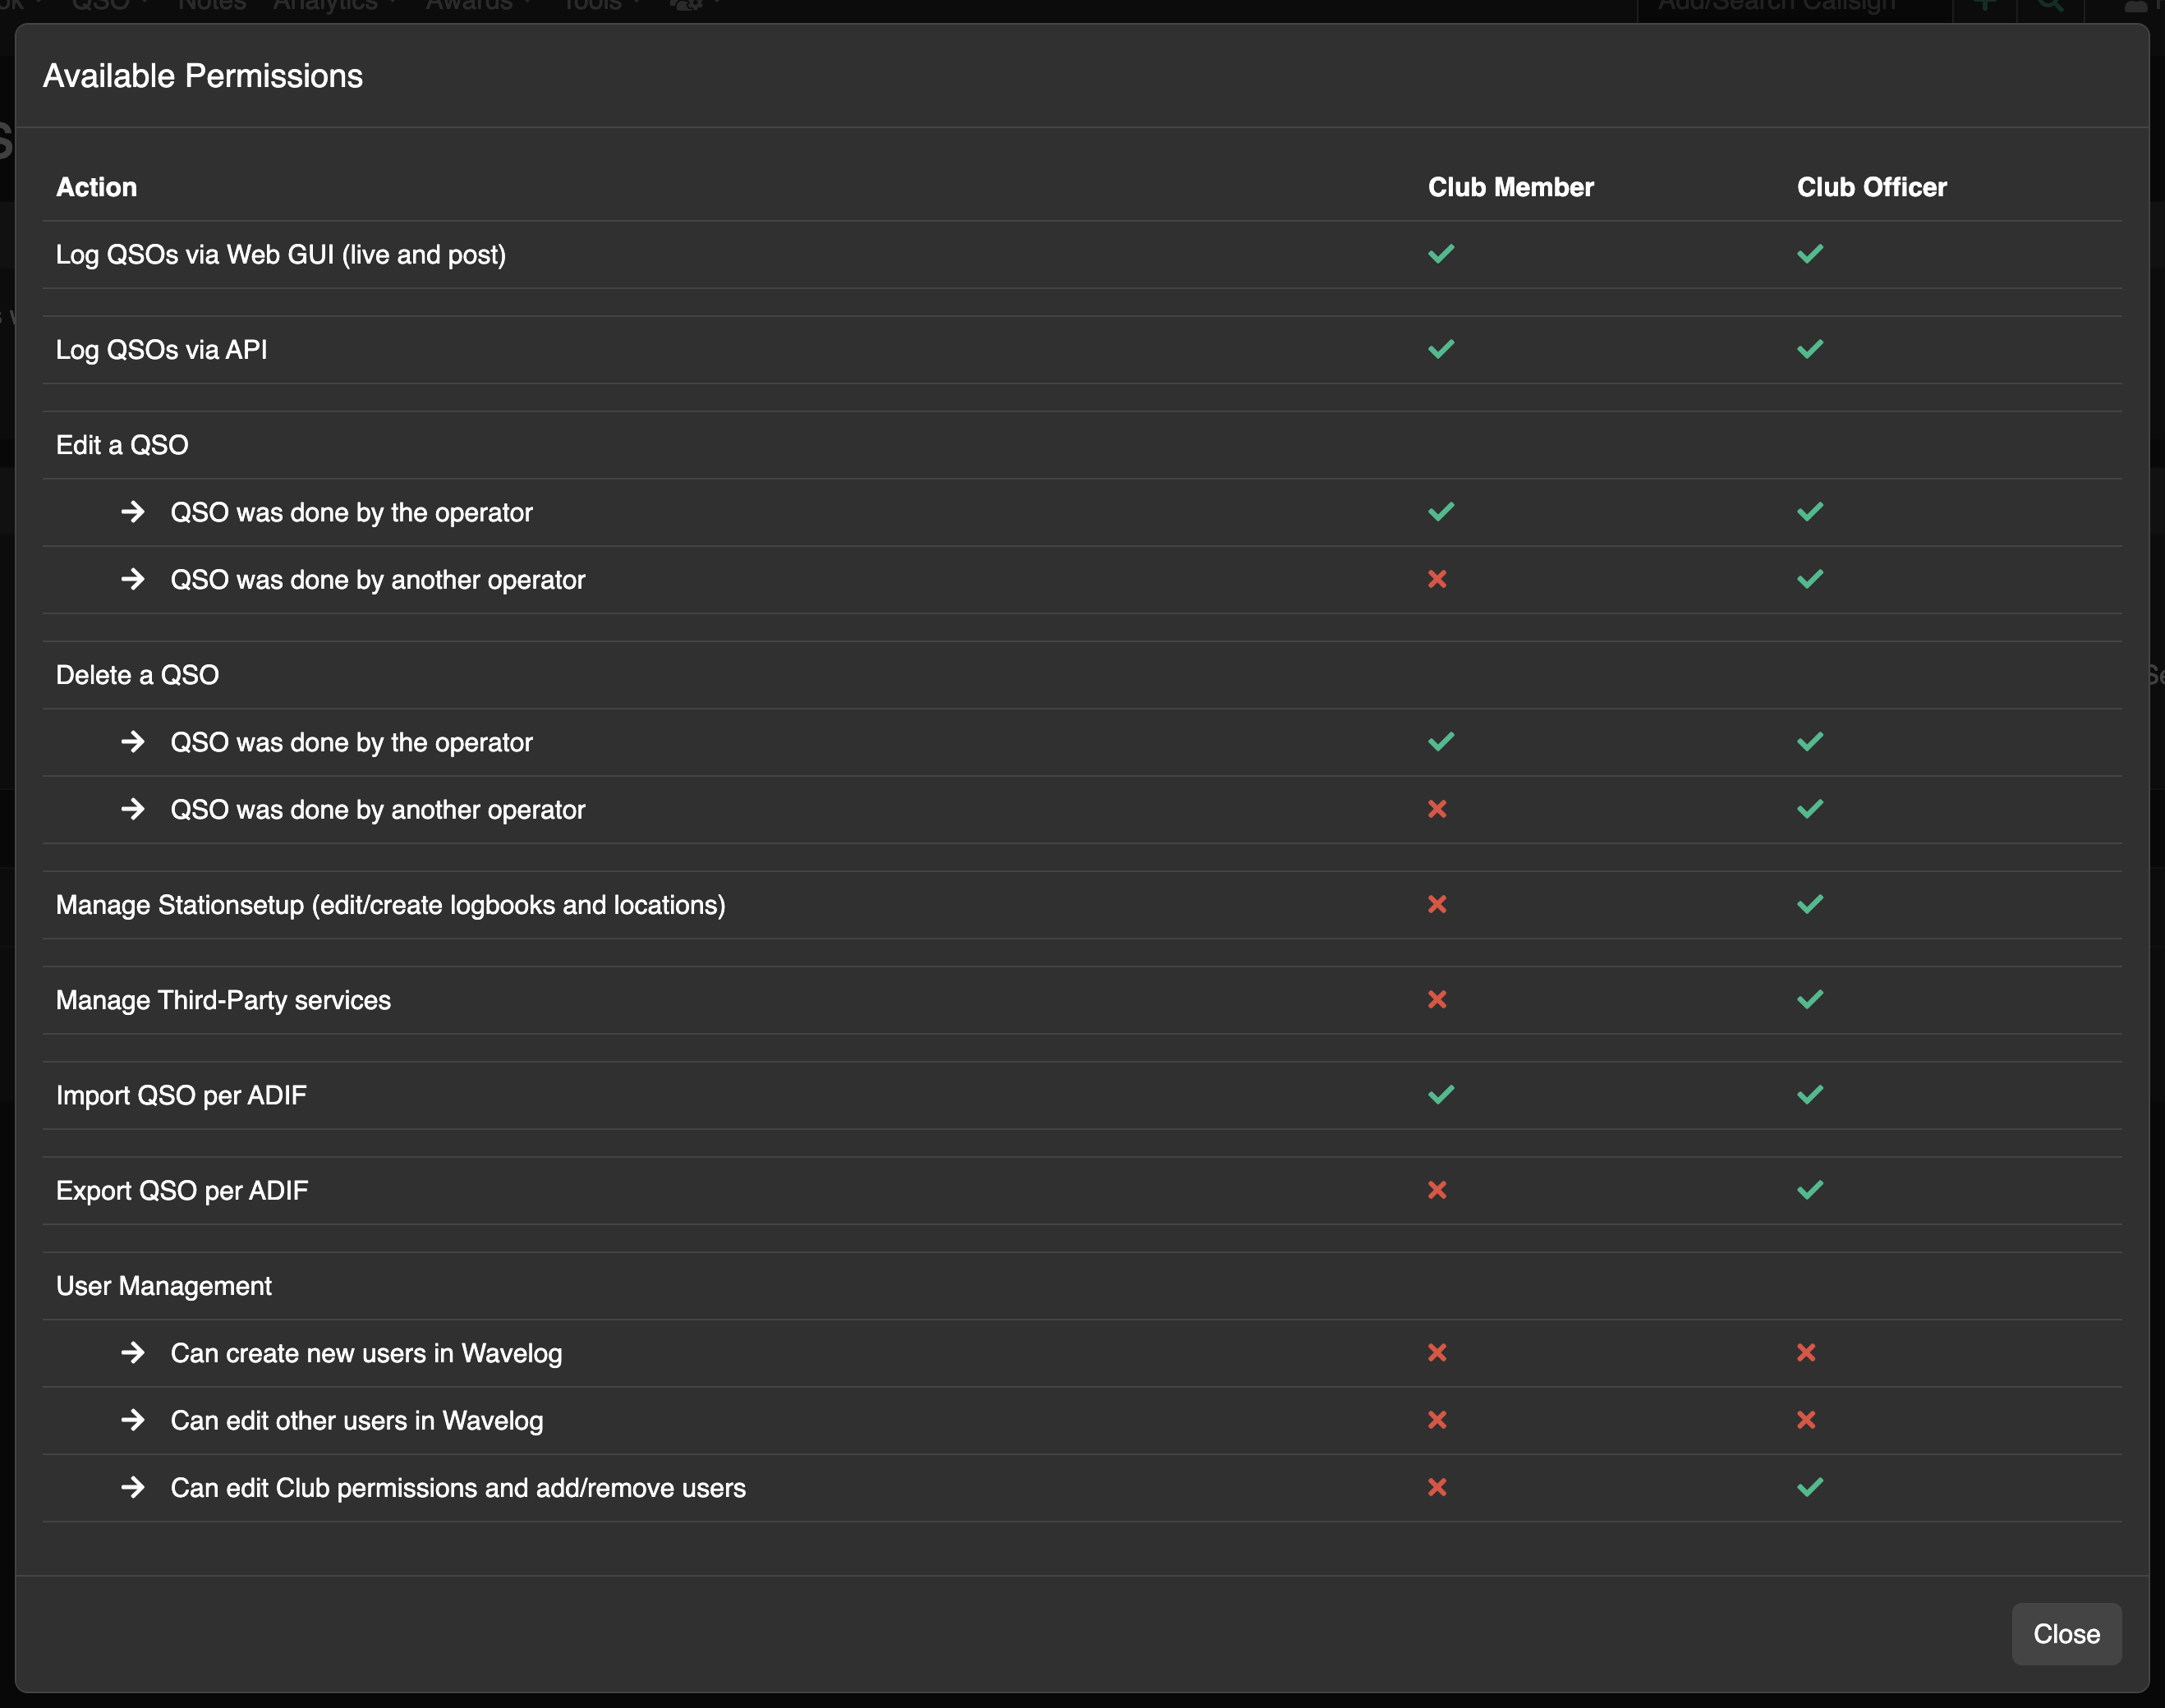Click Club Member checkmark for Web GUI logging

pyautogui.click(x=1441, y=254)
